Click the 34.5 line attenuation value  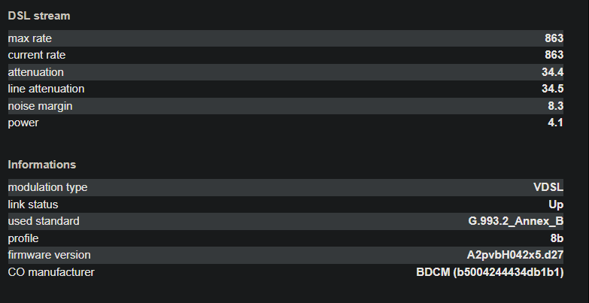(552, 89)
